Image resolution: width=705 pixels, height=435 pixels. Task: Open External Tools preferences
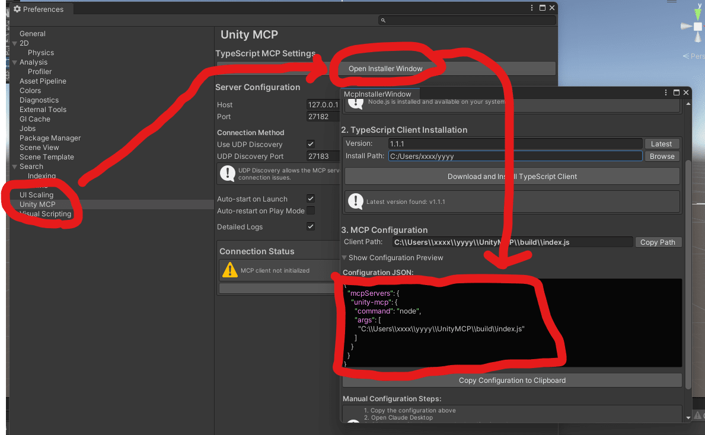43,109
